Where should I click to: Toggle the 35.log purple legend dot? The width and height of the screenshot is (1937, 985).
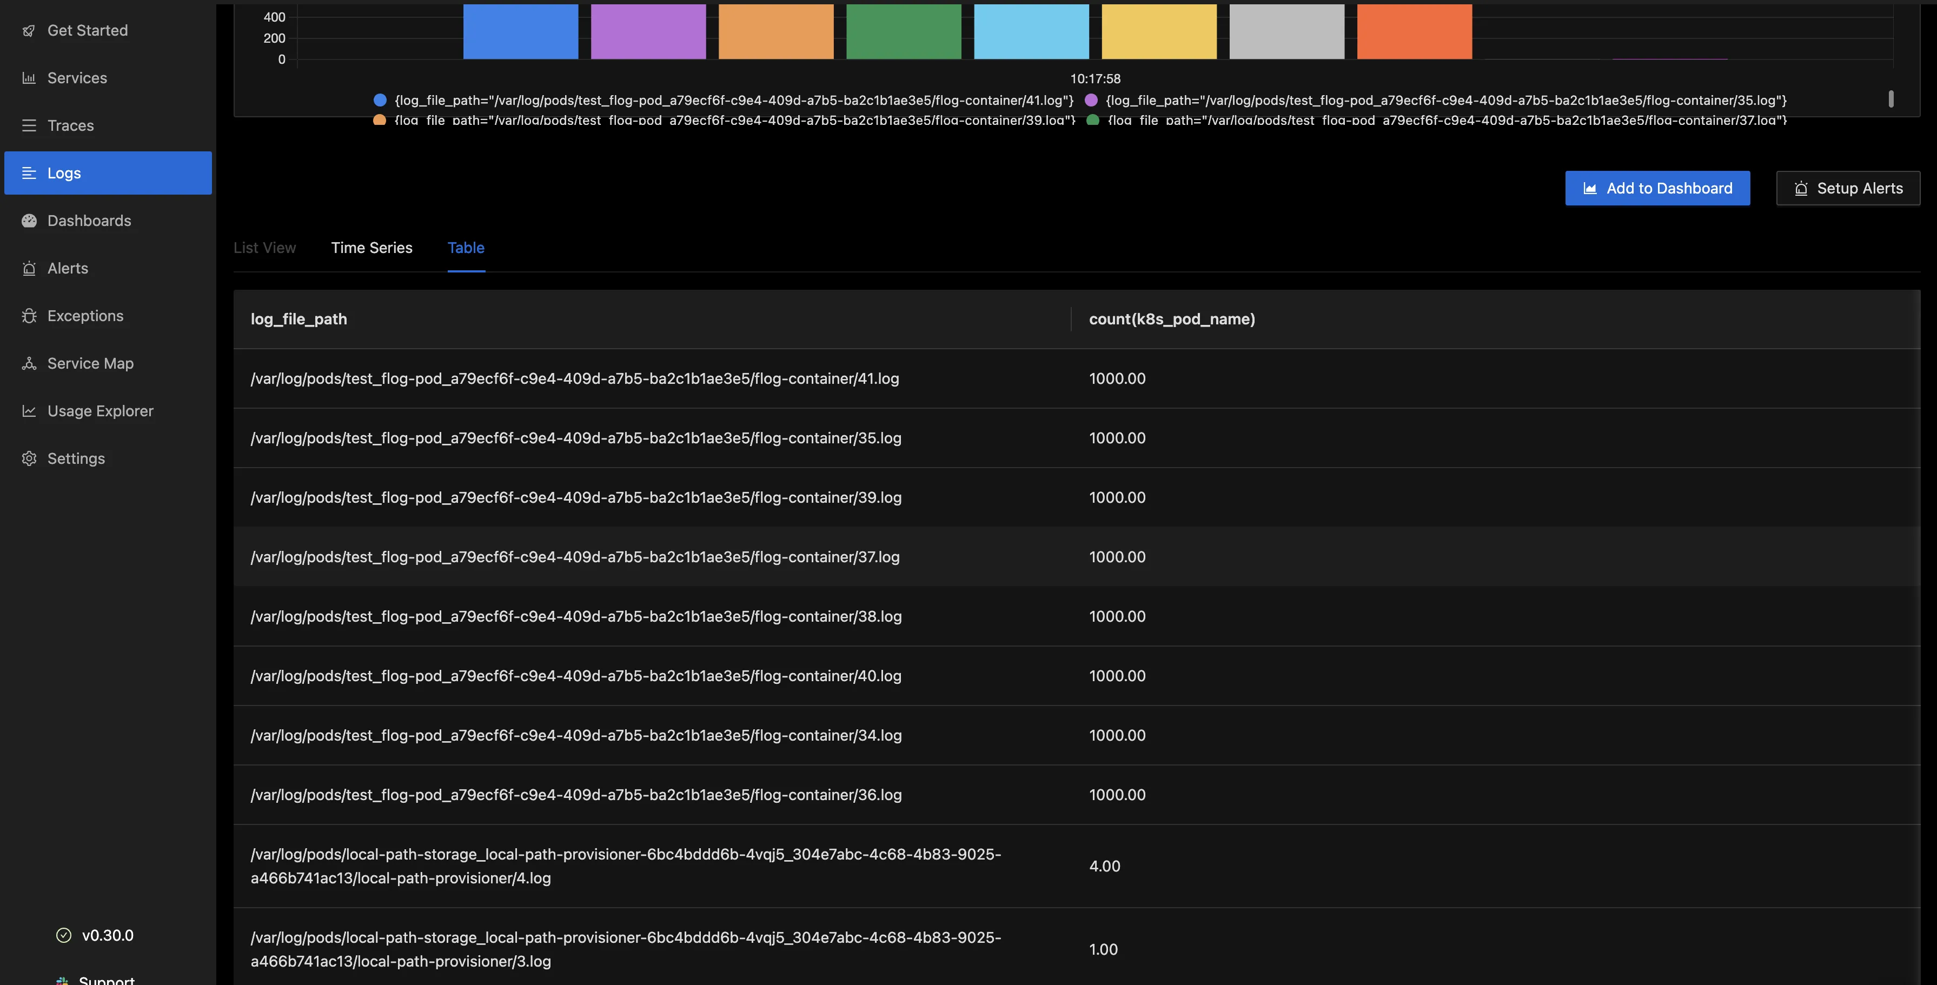coord(1091,100)
